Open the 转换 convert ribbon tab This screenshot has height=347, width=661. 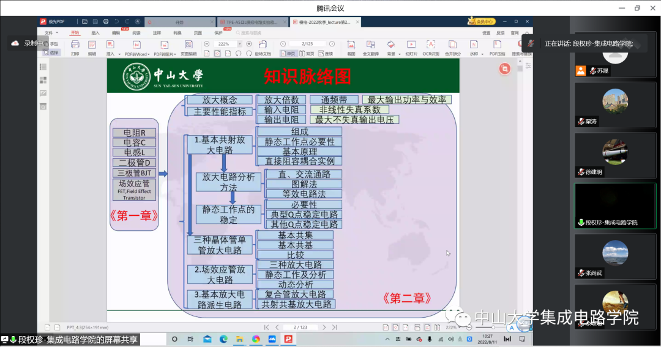pos(177,32)
